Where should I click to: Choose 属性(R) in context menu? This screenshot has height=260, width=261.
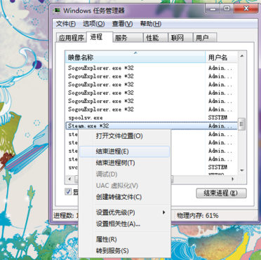point(124,240)
